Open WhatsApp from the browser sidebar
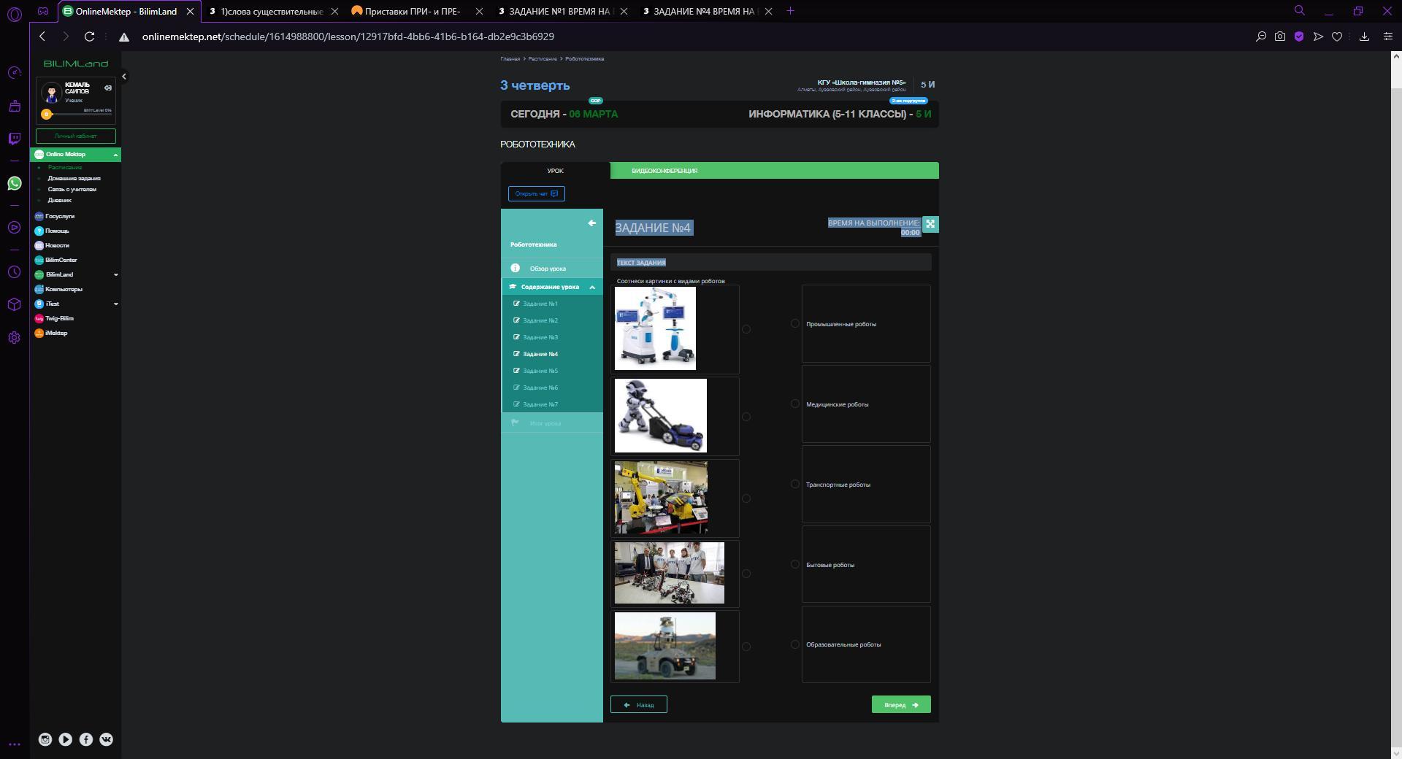This screenshot has width=1402, height=759. [15, 183]
